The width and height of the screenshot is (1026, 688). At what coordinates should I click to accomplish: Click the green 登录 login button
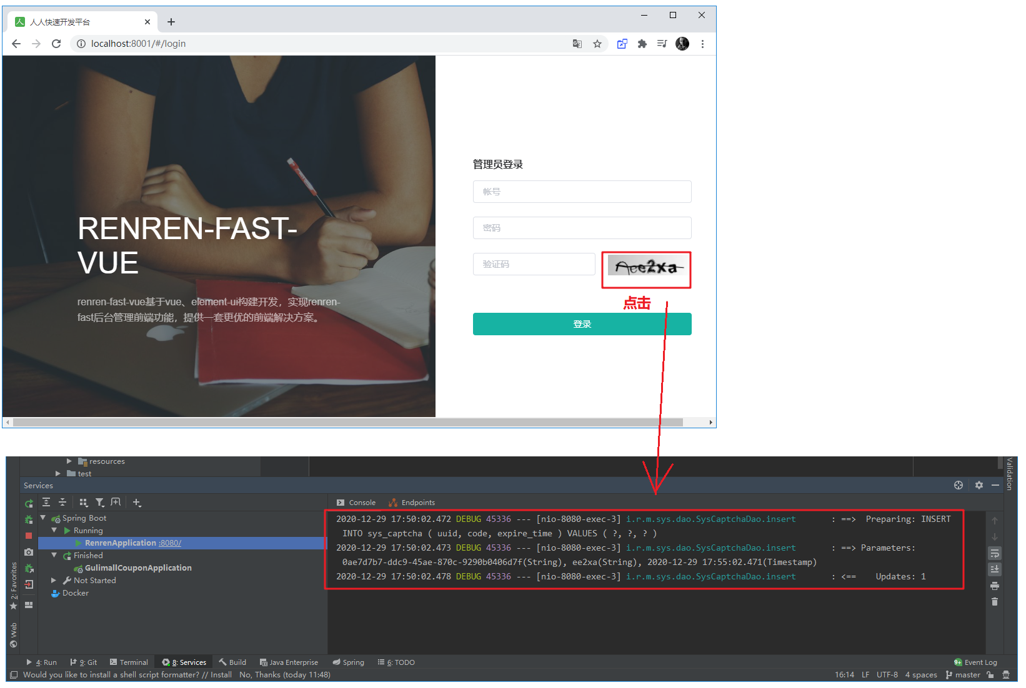tap(582, 324)
